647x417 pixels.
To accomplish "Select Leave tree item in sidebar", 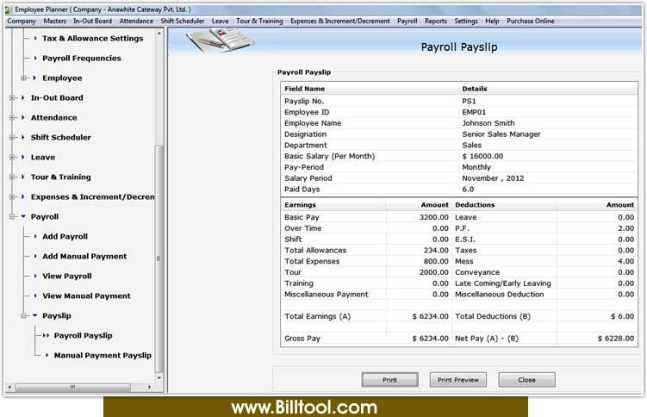I will pos(43,157).
